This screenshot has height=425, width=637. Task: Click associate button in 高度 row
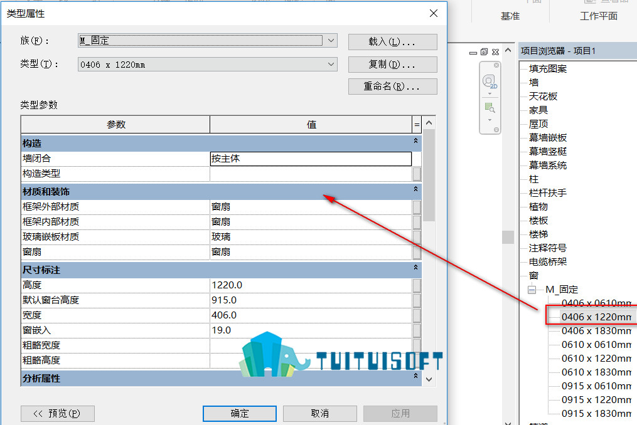[x=417, y=285]
